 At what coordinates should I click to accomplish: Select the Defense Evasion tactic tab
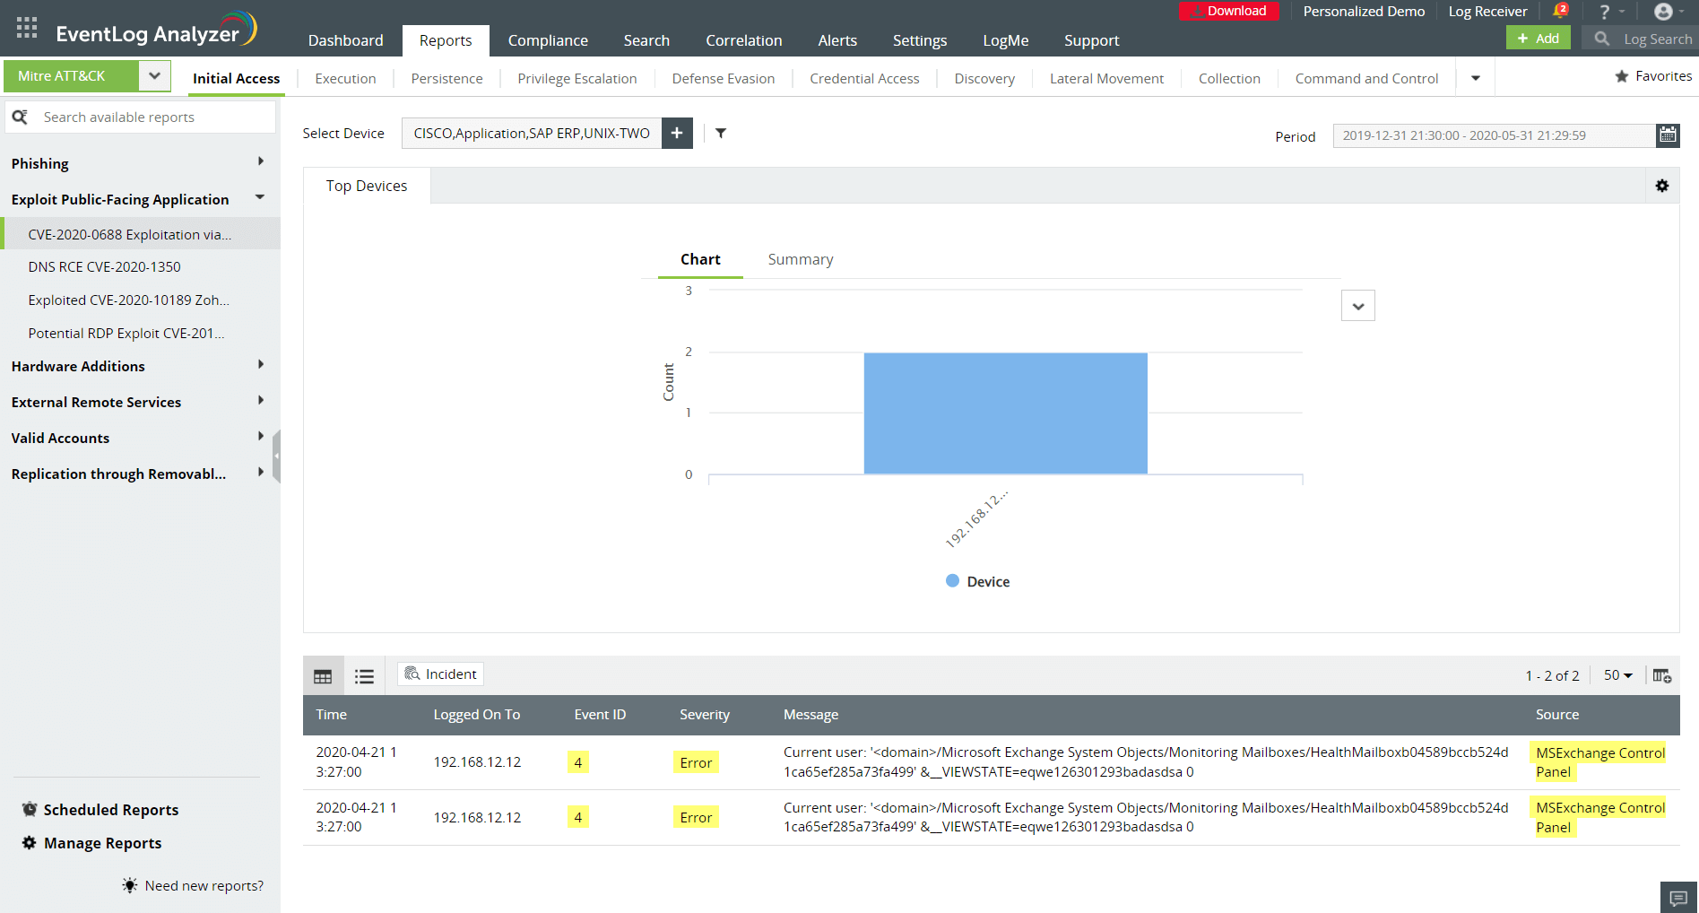pyautogui.click(x=723, y=79)
